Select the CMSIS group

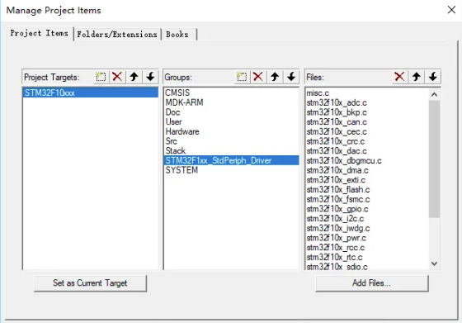tap(231, 93)
